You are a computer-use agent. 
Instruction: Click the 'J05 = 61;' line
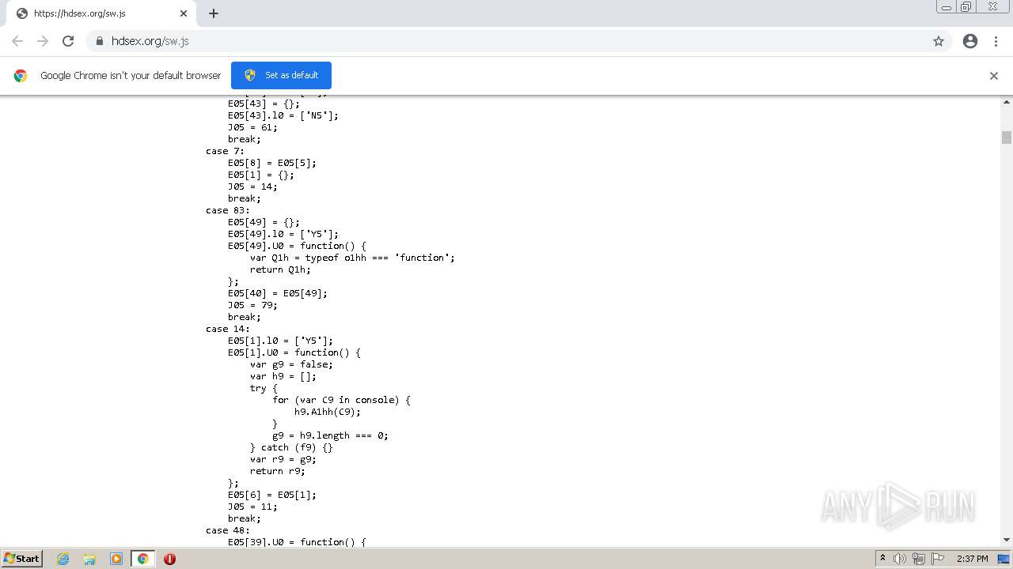(x=252, y=127)
